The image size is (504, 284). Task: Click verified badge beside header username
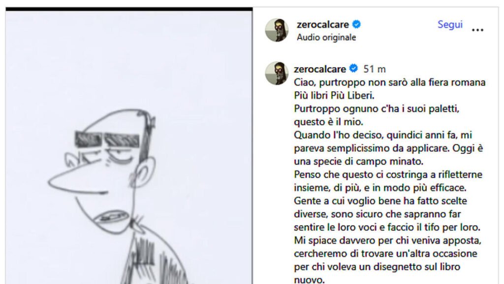(x=356, y=24)
